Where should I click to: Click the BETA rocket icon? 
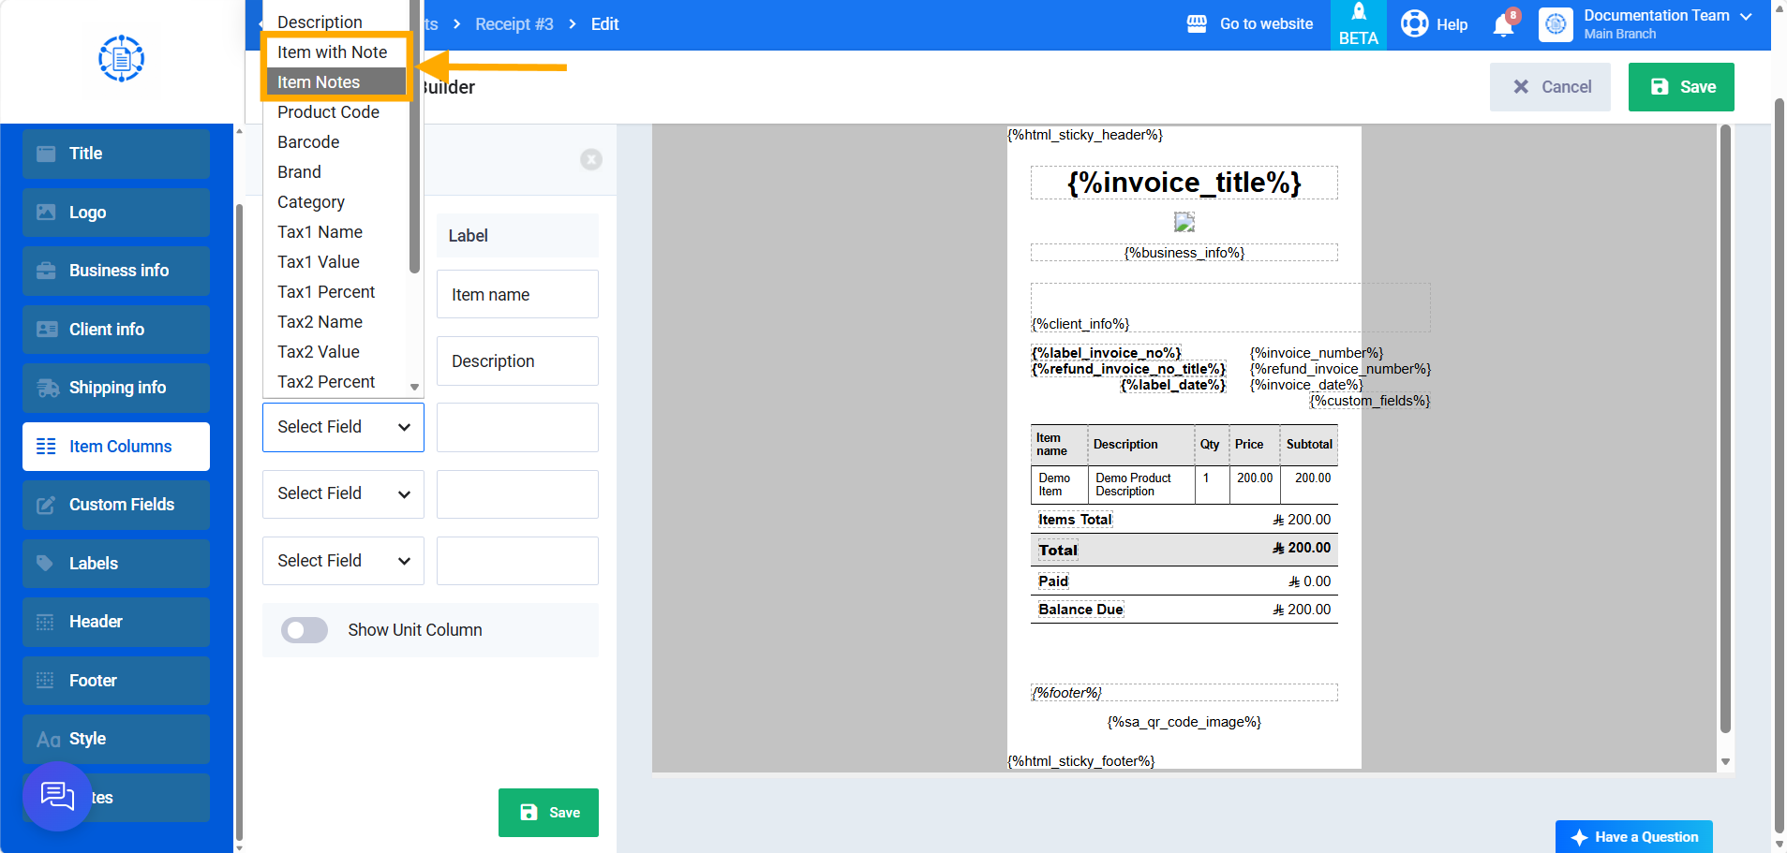(1359, 12)
